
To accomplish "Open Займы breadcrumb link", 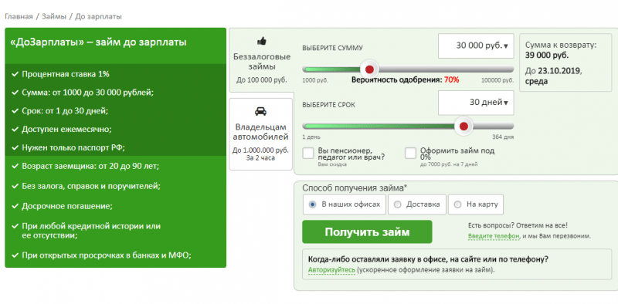I will [53, 16].
